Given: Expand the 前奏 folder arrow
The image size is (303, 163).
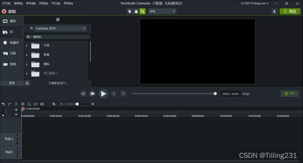Looking at the screenshot, I should click(27, 55).
